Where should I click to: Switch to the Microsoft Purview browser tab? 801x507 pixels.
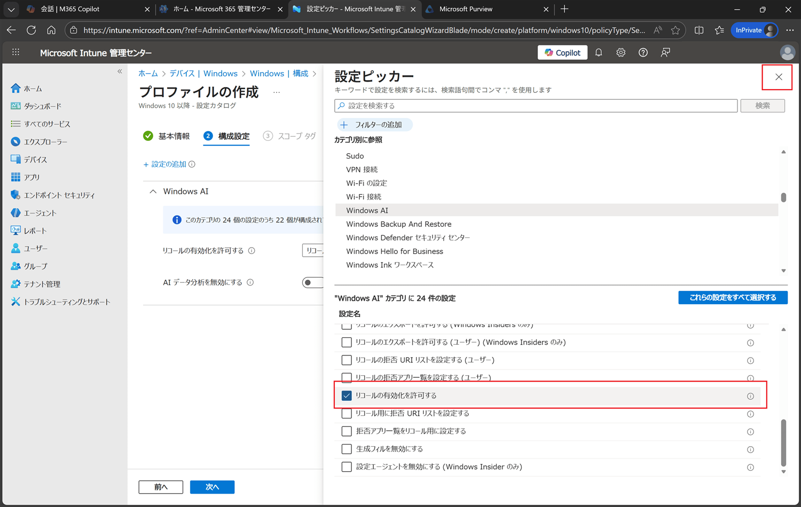coord(487,9)
